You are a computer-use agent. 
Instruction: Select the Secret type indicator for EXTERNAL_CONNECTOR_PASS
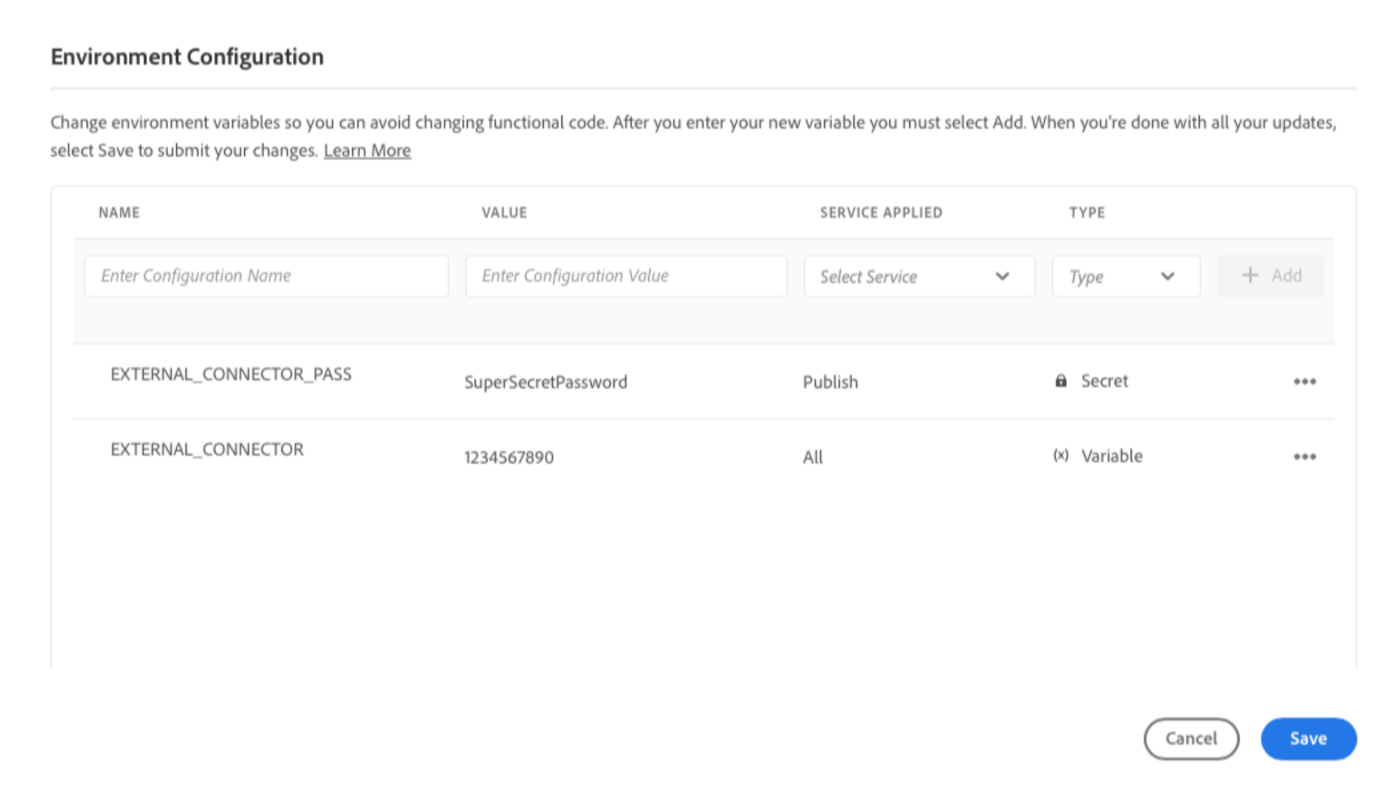click(x=1105, y=381)
